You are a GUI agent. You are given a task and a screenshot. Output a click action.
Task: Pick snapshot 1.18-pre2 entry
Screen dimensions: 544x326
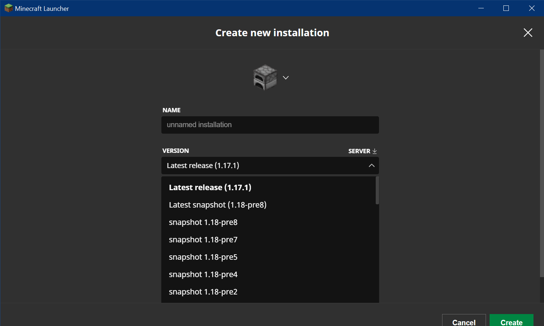203,292
